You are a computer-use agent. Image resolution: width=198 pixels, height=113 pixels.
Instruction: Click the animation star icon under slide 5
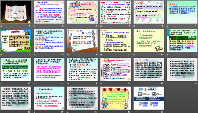(134, 26)
